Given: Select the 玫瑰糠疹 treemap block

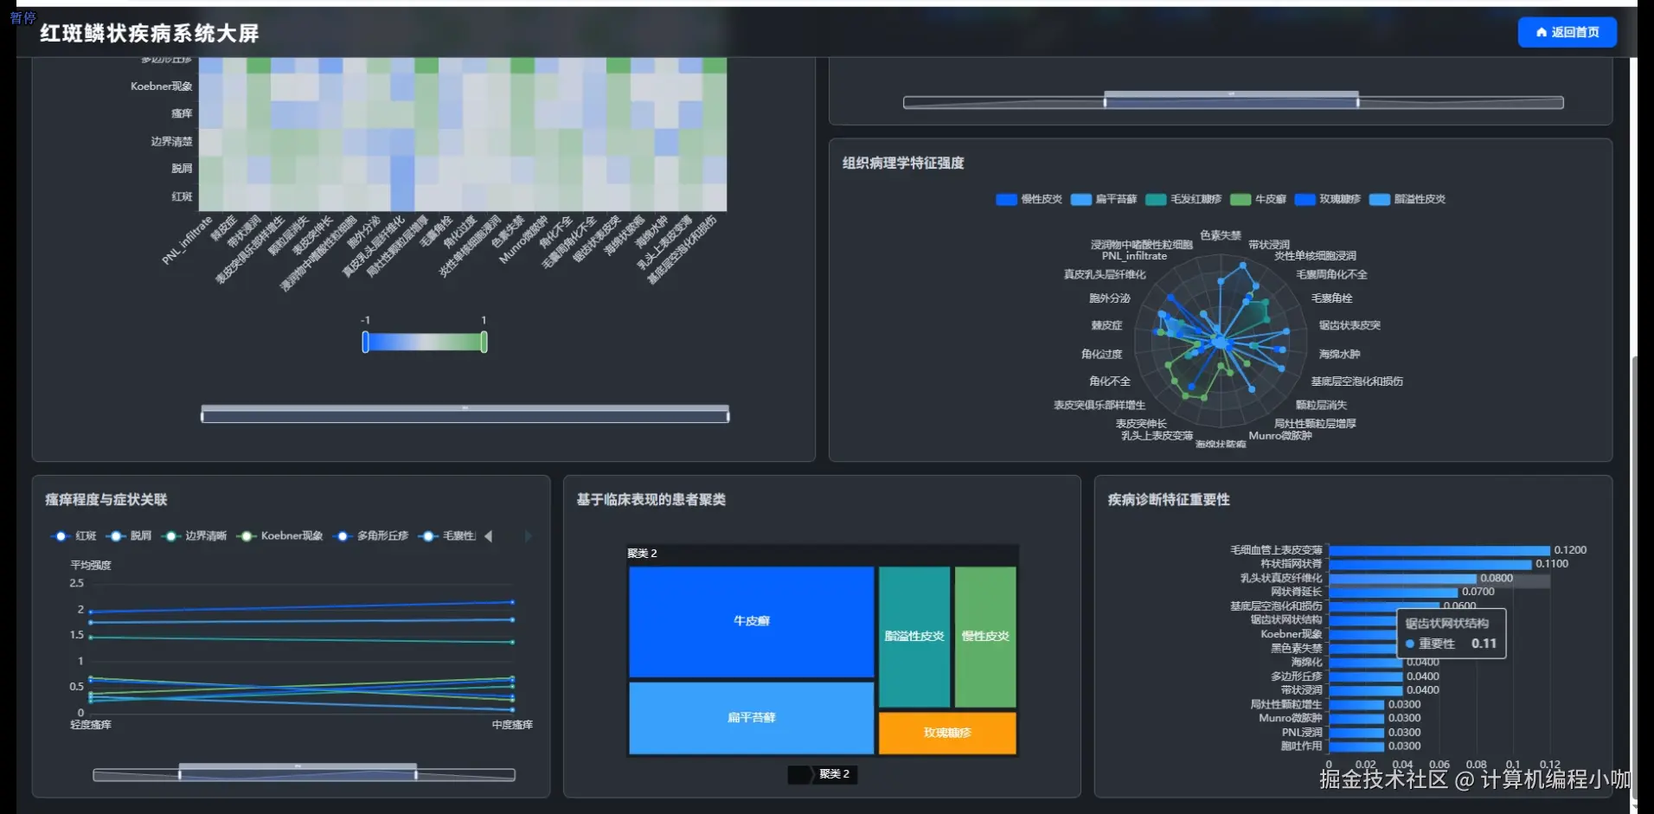Looking at the screenshot, I should (947, 733).
